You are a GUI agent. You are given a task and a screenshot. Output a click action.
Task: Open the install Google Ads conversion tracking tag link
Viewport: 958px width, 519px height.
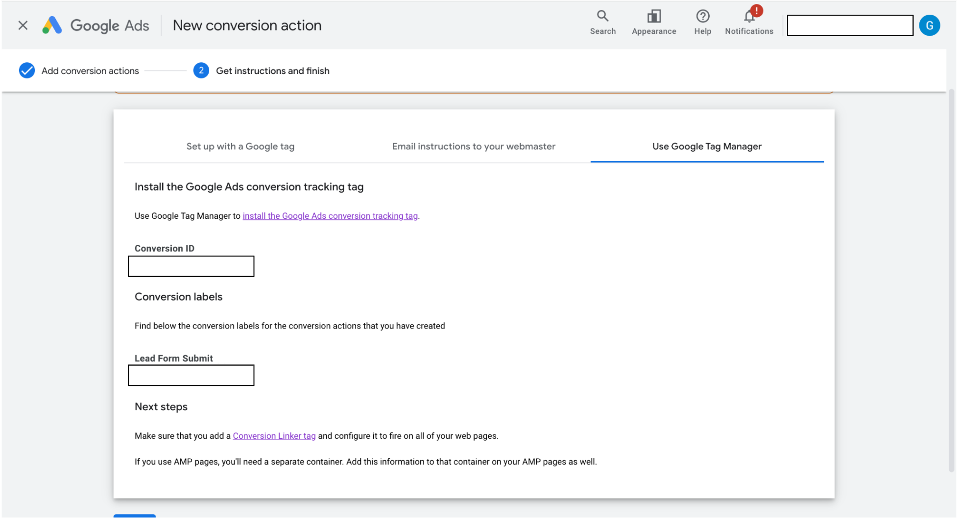pos(330,216)
